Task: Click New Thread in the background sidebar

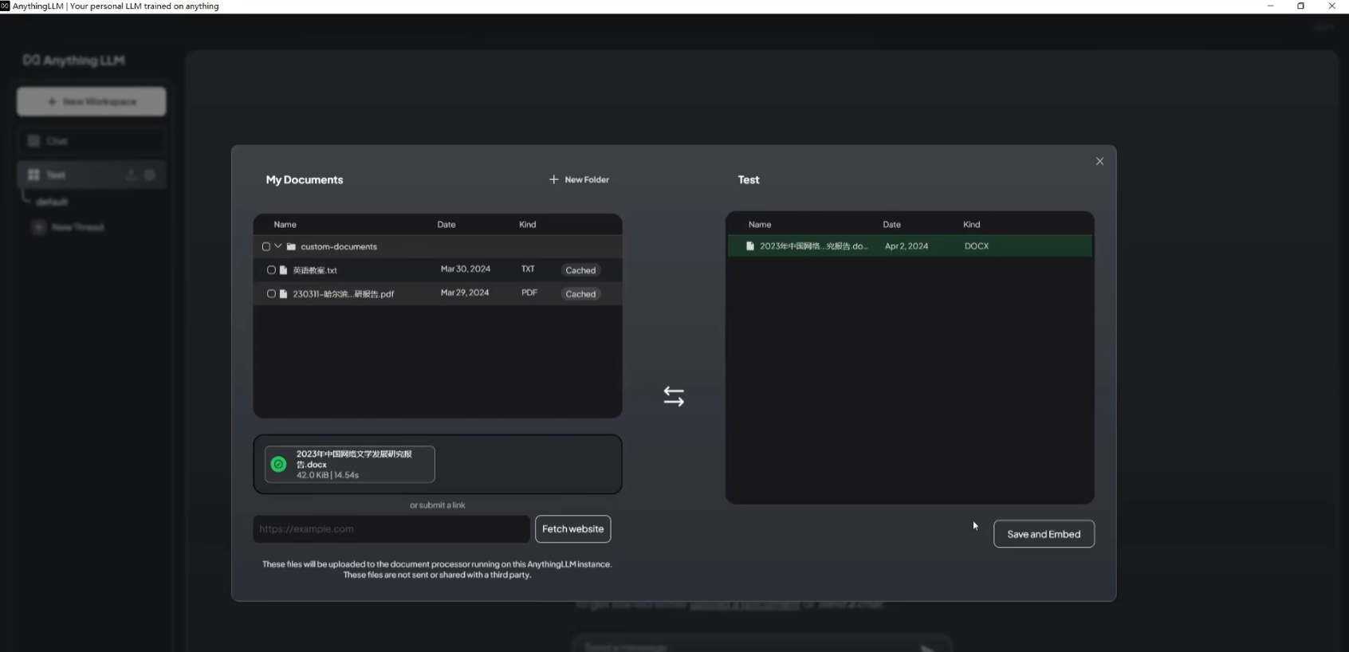Action: pyautogui.click(x=69, y=227)
